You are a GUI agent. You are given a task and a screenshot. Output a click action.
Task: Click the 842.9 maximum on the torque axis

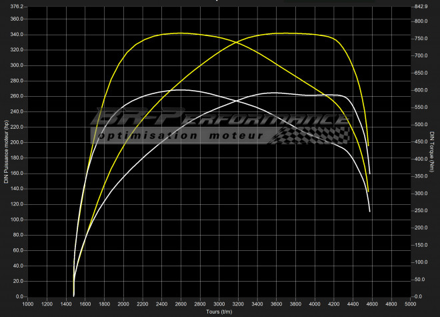421,6
